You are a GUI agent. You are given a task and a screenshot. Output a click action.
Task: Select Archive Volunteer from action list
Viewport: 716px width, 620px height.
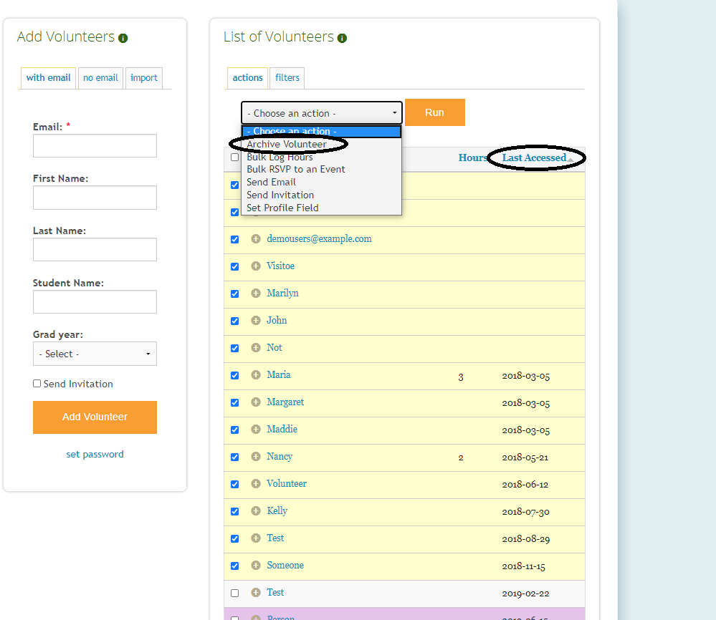(x=322, y=144)
